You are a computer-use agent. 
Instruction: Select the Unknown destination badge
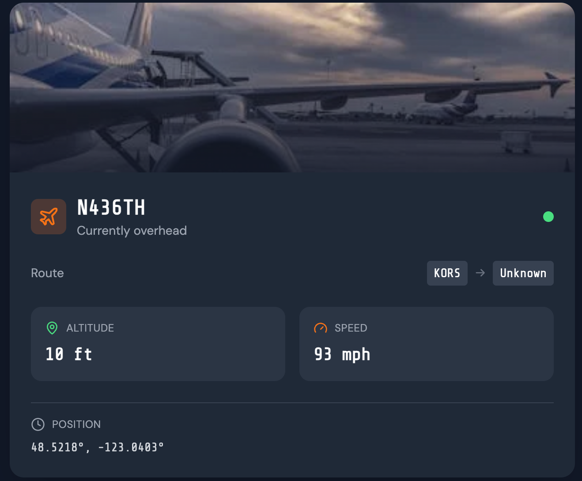[523, 273]
